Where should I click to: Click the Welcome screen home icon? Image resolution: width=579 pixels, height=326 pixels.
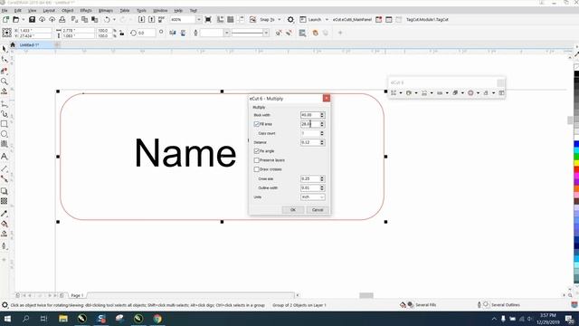[x=13, y=44]
